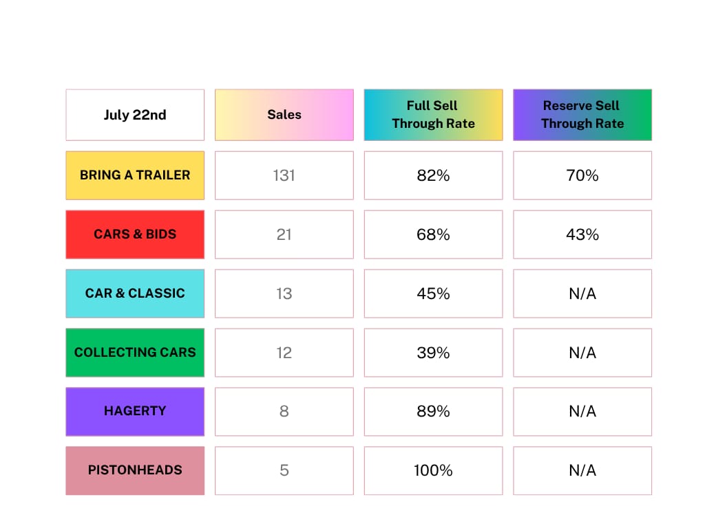Click the green Collecting Cars label
This screenshot has height=528, width=705.
point(135,353)
